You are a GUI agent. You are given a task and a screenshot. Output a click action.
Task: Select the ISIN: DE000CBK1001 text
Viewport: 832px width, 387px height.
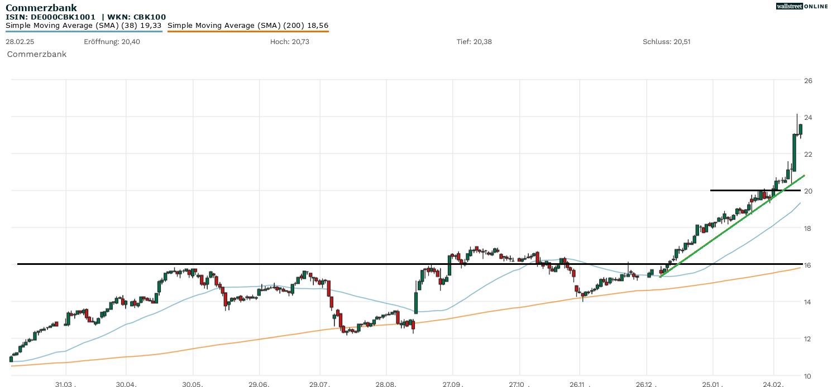point(50,17)
